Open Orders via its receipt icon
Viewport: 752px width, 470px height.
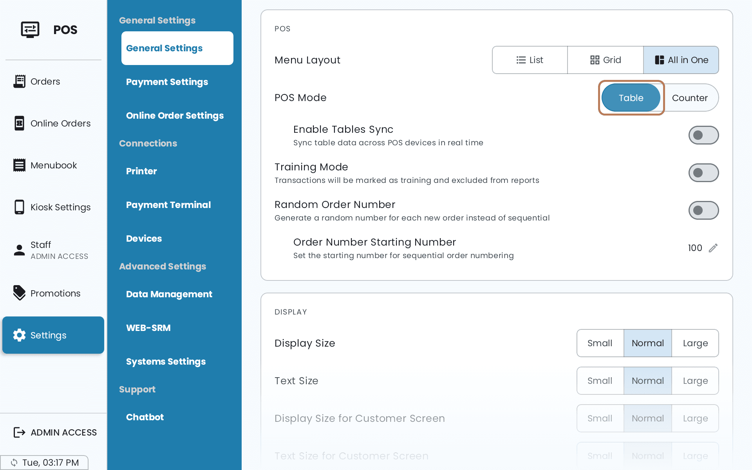(x=19, y=81)
